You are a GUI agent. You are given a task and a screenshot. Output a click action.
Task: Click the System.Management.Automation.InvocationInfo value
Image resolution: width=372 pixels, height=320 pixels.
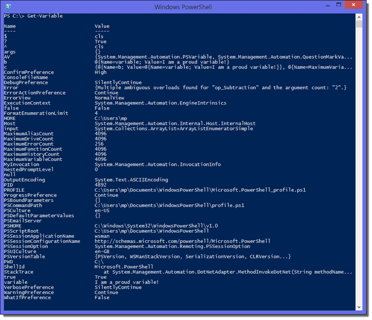click(x=158, y=165)
